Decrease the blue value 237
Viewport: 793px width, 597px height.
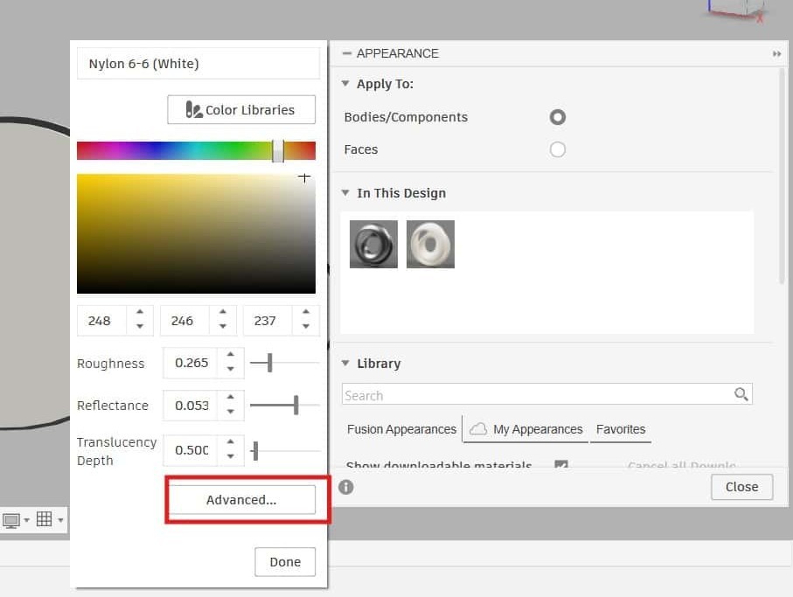pyautogui.click(x=305, y=327)
